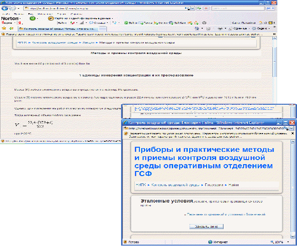Viewport: 297px width, 246px height.
Task: Open the Вид menu in main window
Action: (x=31, y=14)
